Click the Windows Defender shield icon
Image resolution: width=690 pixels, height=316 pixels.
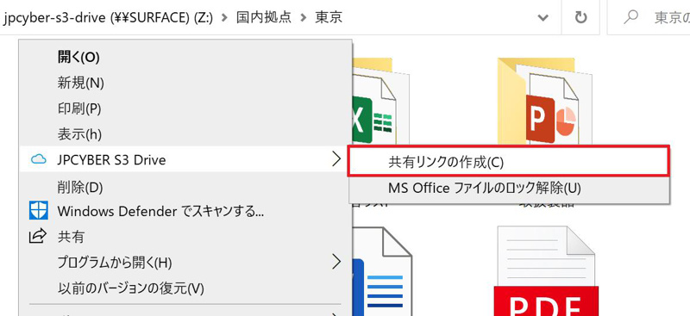pyautogui.click(x=38, y=211)
